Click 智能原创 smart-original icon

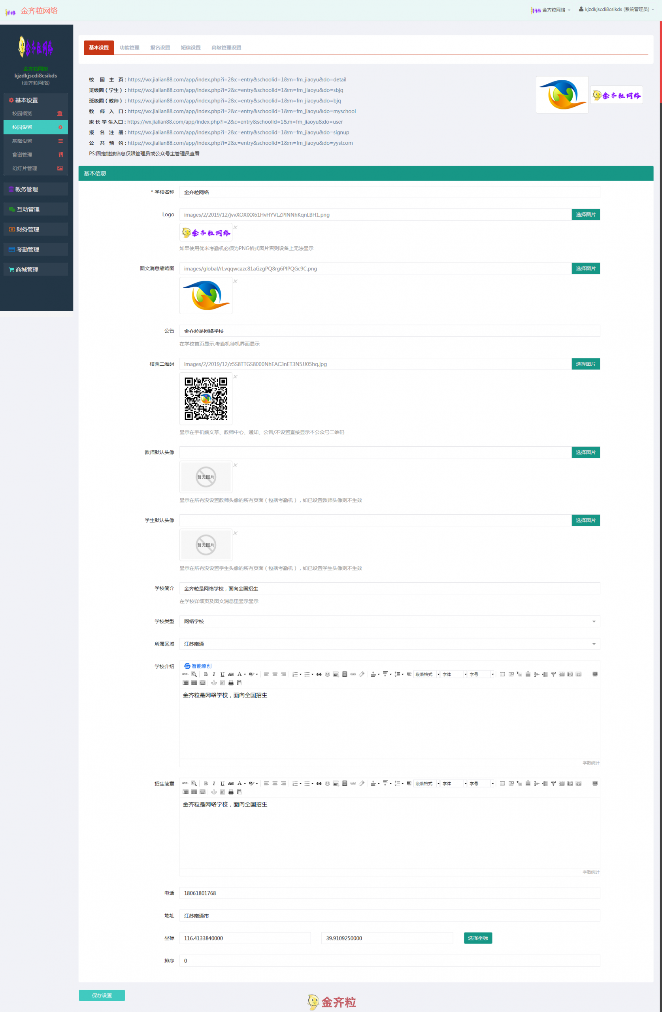click(x=198, y=666)
